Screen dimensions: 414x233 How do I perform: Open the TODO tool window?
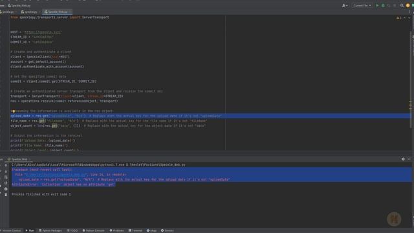pos(72,230)
